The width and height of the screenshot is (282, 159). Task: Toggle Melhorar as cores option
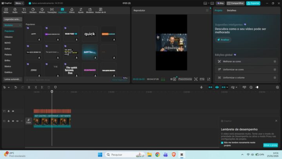coord(275,62)
